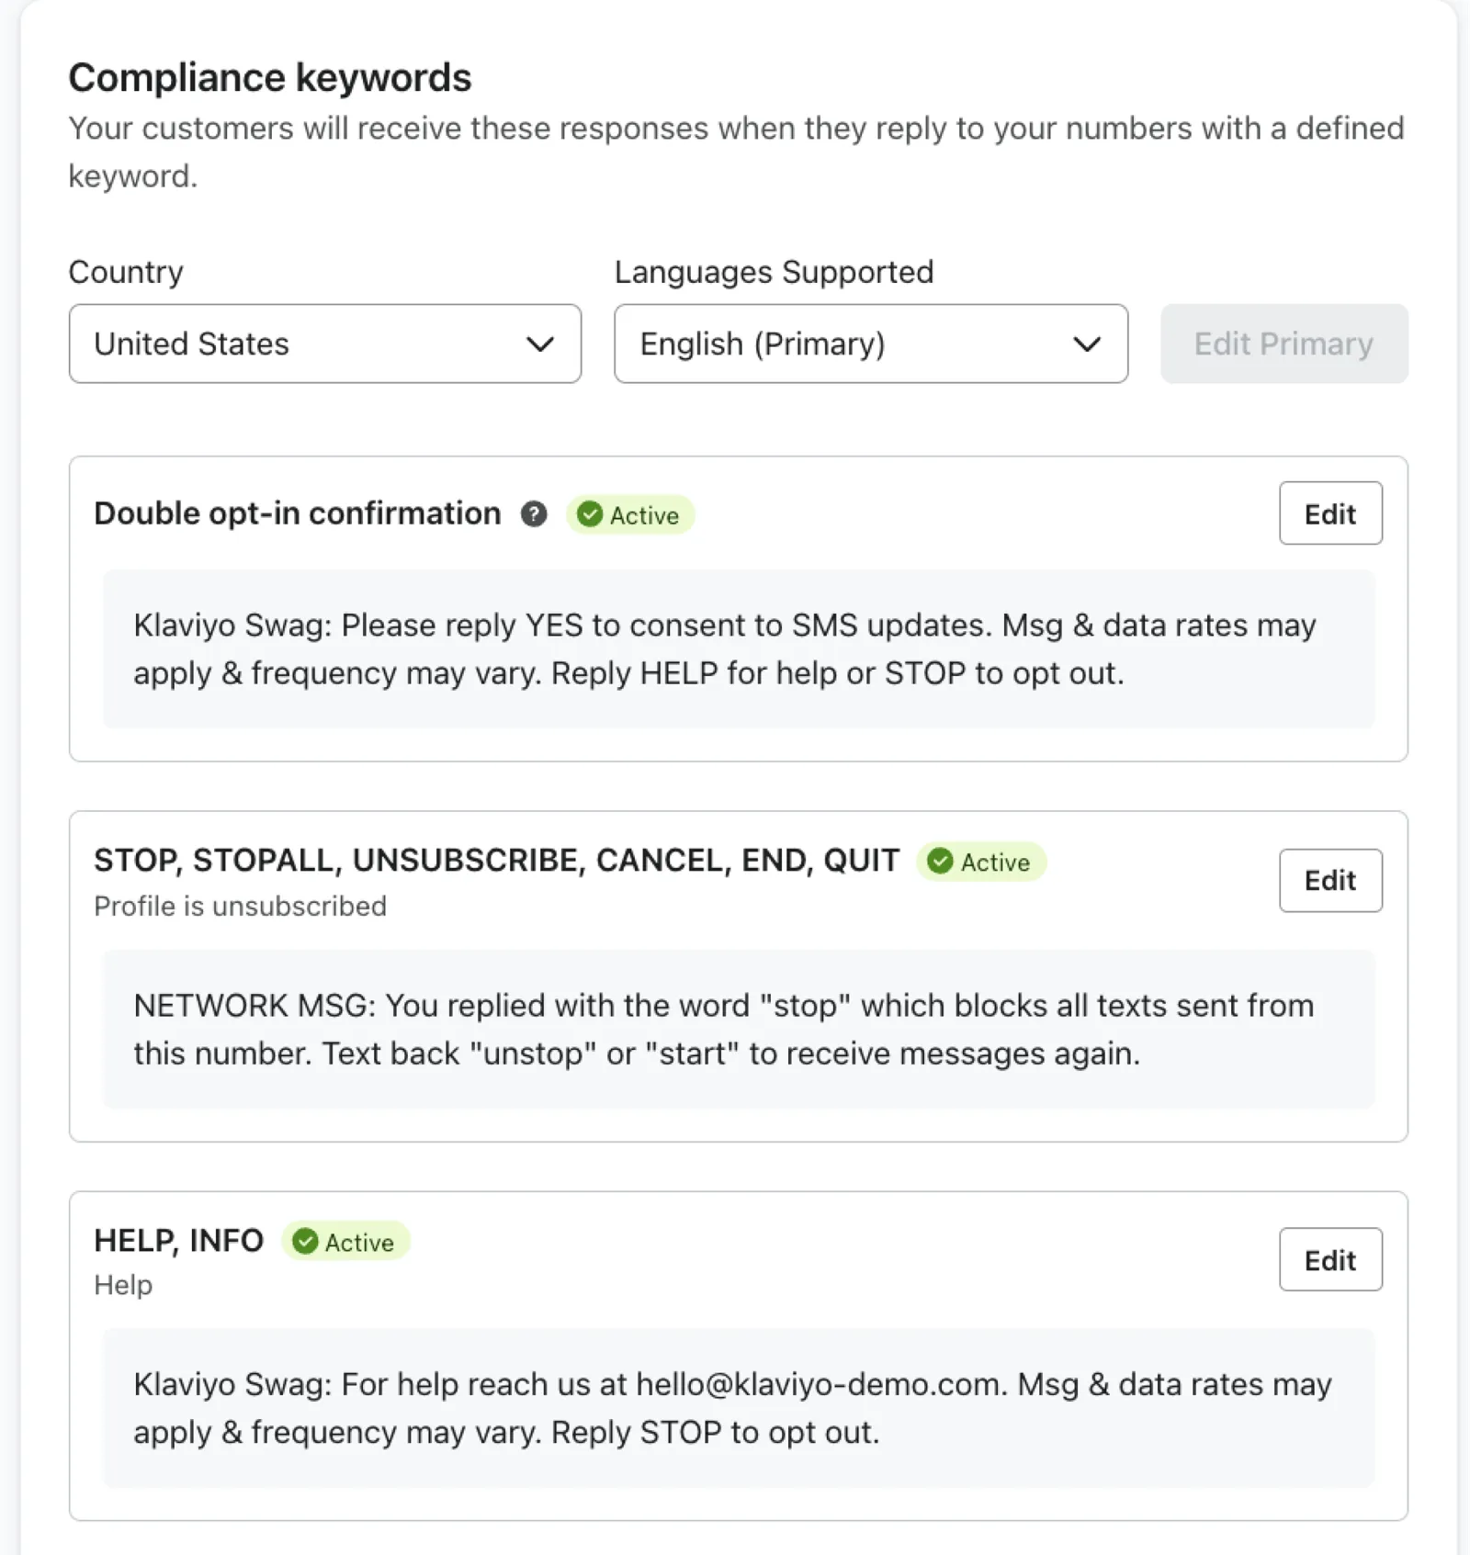This screenshot has height=1555, width=1470.
Task: Edit the HELP, INFO keyword response
Action: [1329, 1259]
